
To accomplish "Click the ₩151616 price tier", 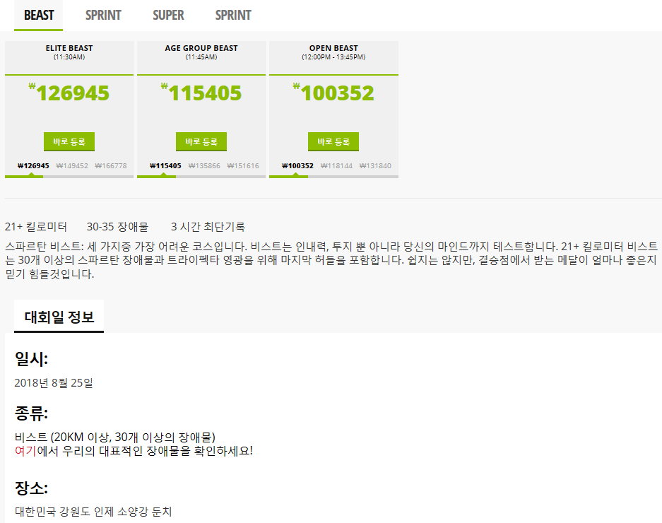I will [243, 165].
